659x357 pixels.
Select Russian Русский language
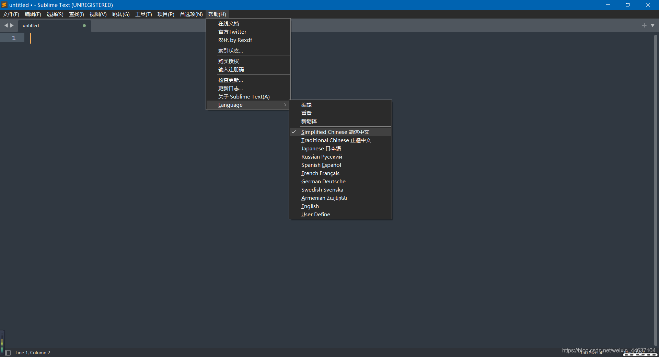pyautogui.click(x=340, y=157)
